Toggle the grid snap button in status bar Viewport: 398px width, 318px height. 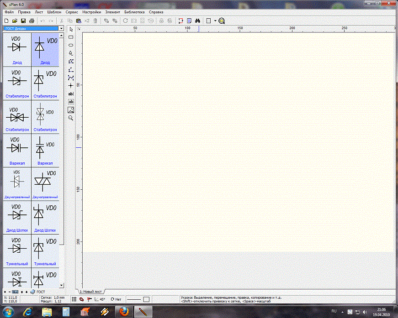click(74, 299)
